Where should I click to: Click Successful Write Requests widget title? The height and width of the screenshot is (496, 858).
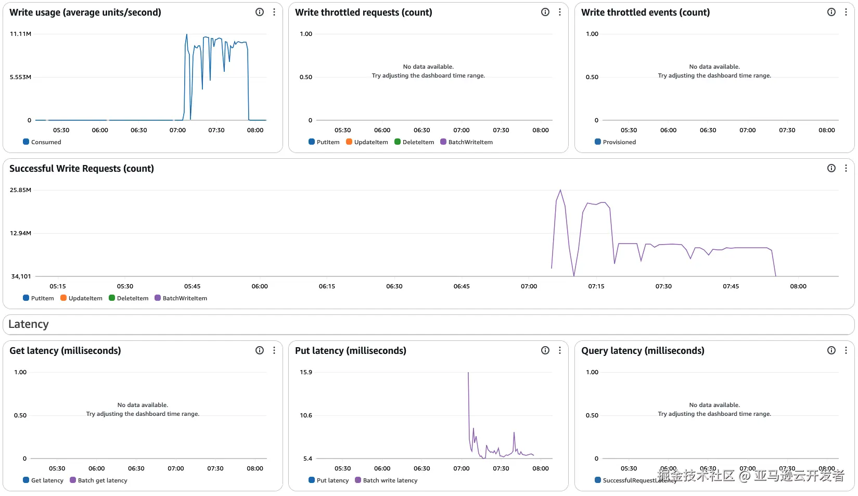click(x=82, y=169)
